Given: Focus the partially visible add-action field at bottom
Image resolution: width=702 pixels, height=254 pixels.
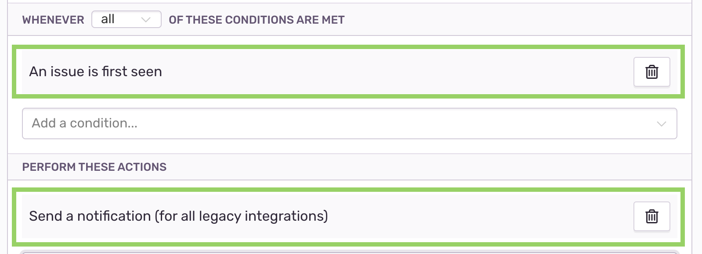Looking at the screenshot, I should point(350,252).
